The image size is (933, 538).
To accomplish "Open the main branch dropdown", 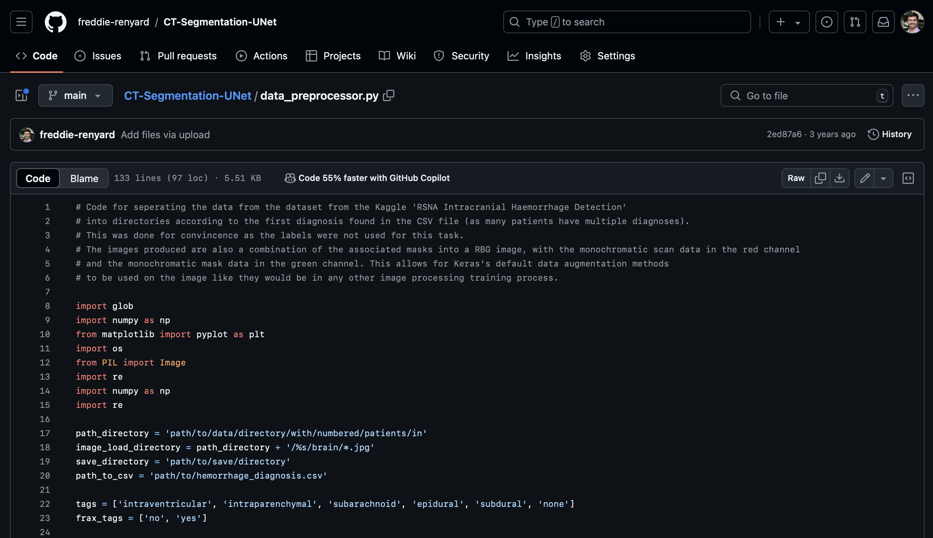I will coord(75,96).
